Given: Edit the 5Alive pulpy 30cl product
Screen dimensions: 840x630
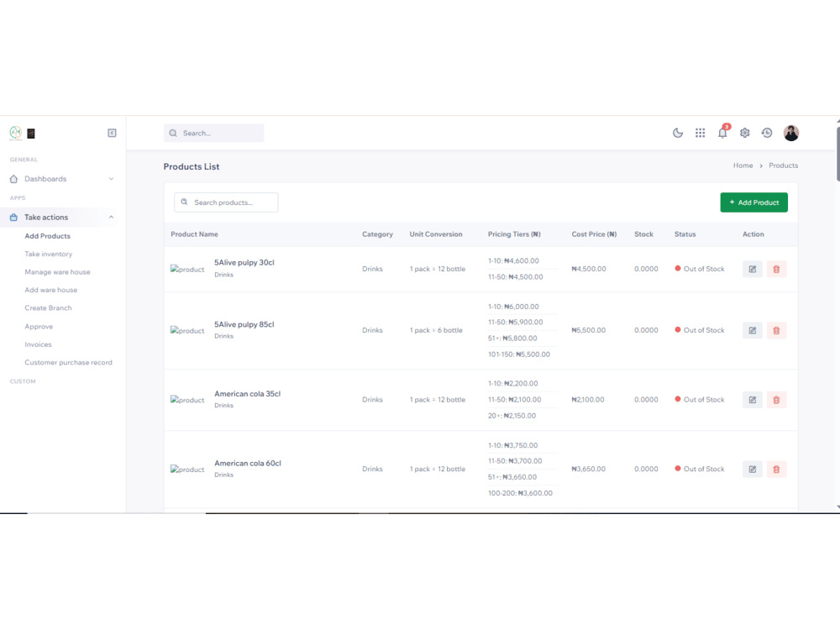Looking at the screenshot, I should (753, 269).
